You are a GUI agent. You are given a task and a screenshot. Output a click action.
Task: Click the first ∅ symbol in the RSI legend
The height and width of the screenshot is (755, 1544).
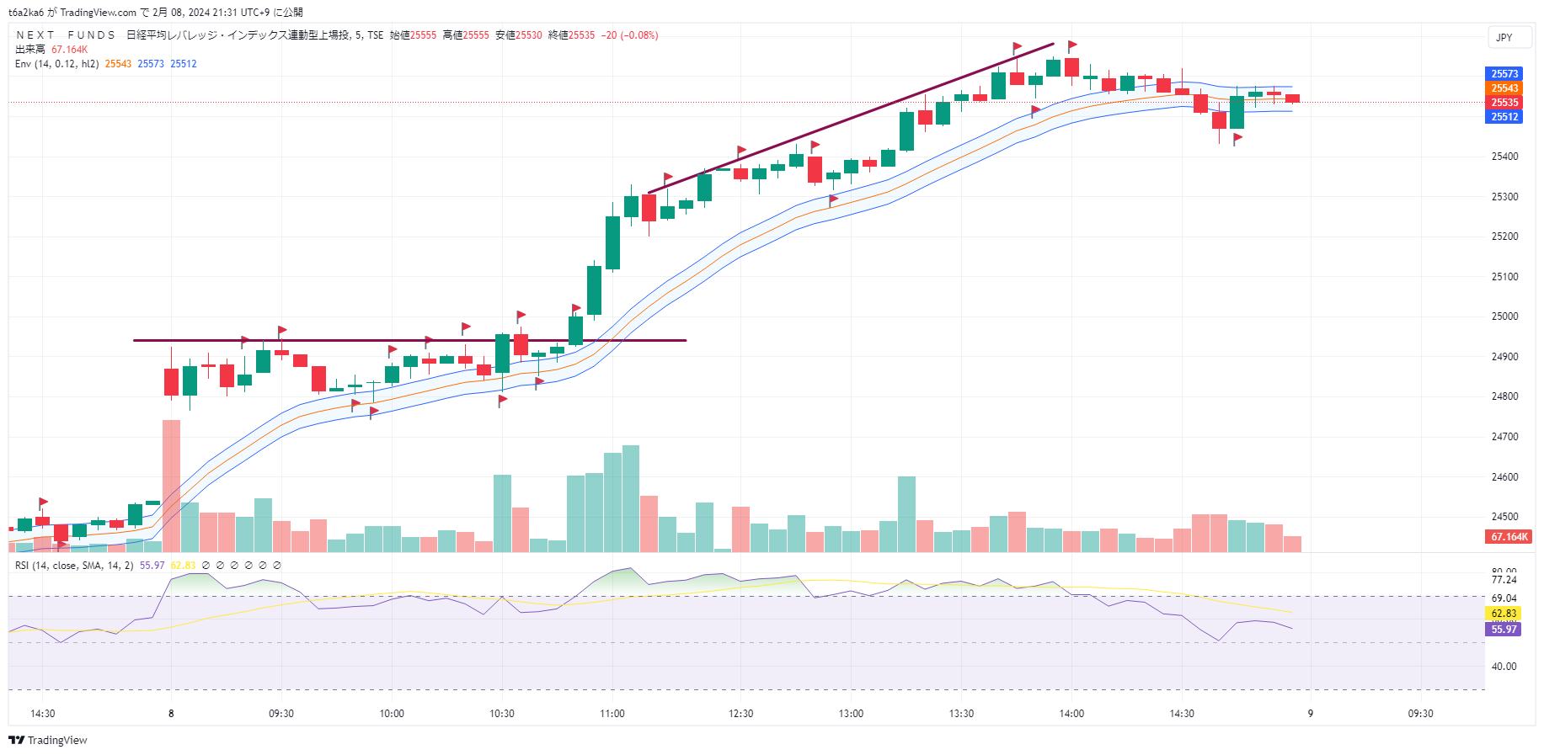206,566
